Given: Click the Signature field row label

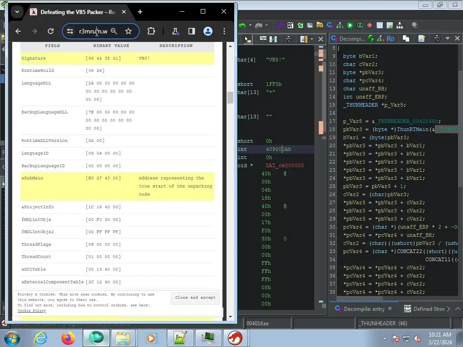Looking at the screenshot, I should point(33,58).
